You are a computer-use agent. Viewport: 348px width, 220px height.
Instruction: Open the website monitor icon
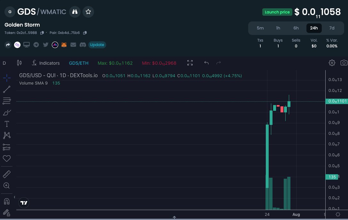pyautogui.click(x=27, y=45)
